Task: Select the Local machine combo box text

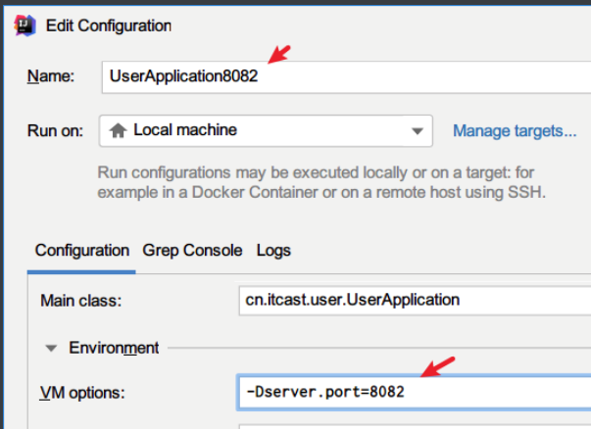Action: [x=185, y=129]
